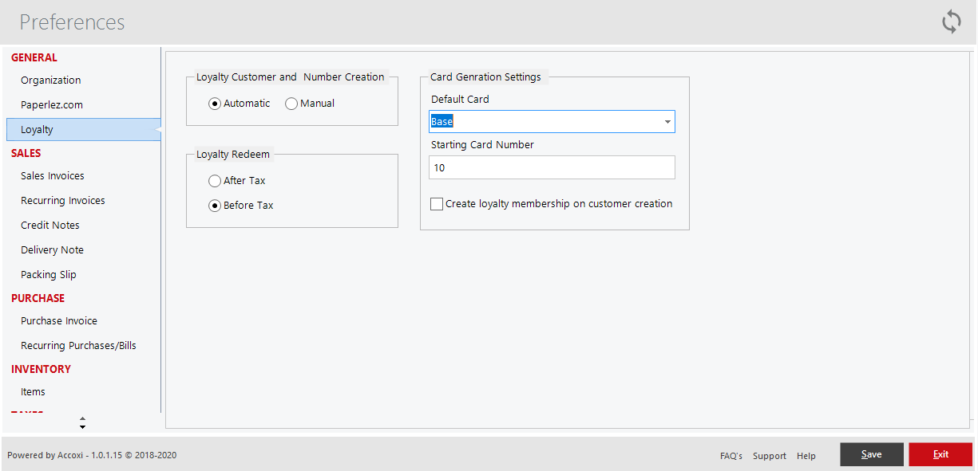The image size is (978, 471).
Task: Choose After Tax loyalty redeem
Action: pyautogui.click(x=215, y=181)
